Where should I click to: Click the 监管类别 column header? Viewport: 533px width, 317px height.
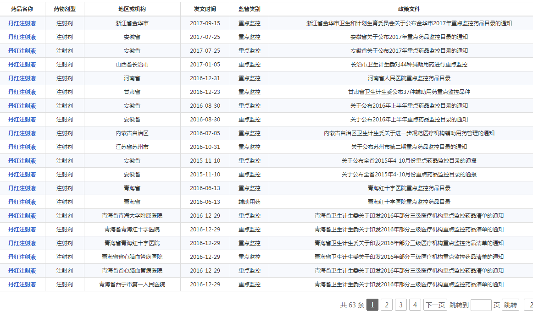tap(249, 9)
